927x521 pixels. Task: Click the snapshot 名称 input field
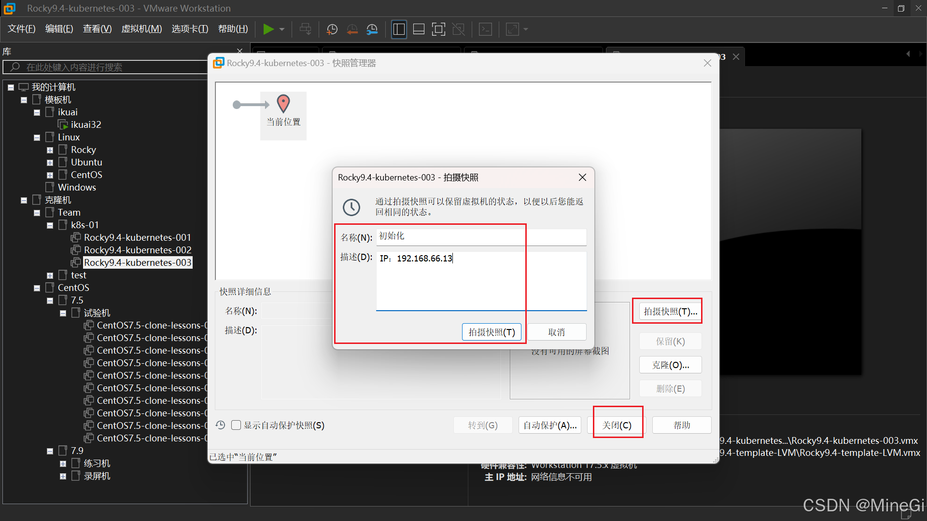click(480, 236)
